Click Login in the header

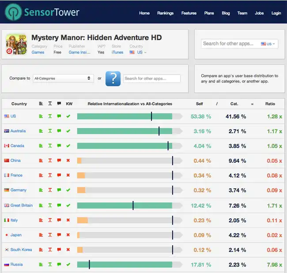[x=276, y=13]
